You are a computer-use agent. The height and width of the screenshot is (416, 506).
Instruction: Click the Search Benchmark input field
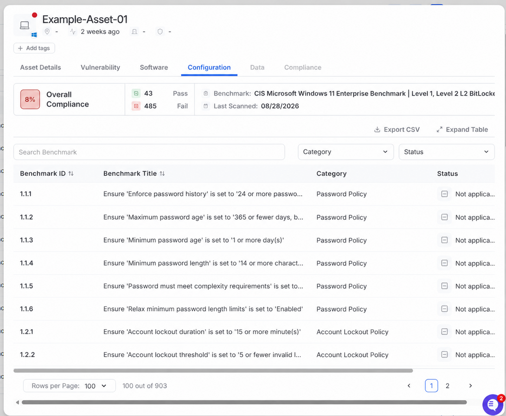click(x=149, y=152)
